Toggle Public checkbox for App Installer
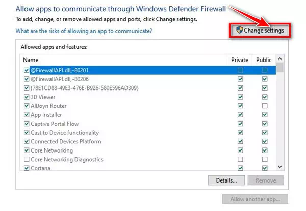Screen dimensions: 306x211 [265, 115]
